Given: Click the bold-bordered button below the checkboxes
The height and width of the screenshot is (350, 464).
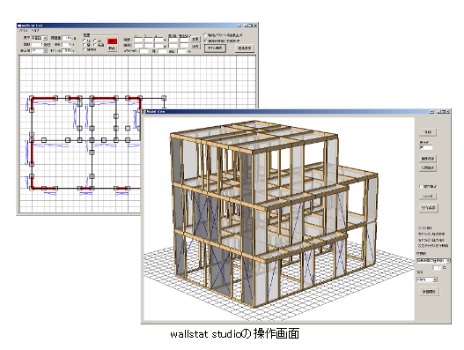Looking at the screenshot, I should tap(215, 48).
